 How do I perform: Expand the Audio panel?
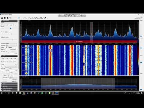(9, 83)
